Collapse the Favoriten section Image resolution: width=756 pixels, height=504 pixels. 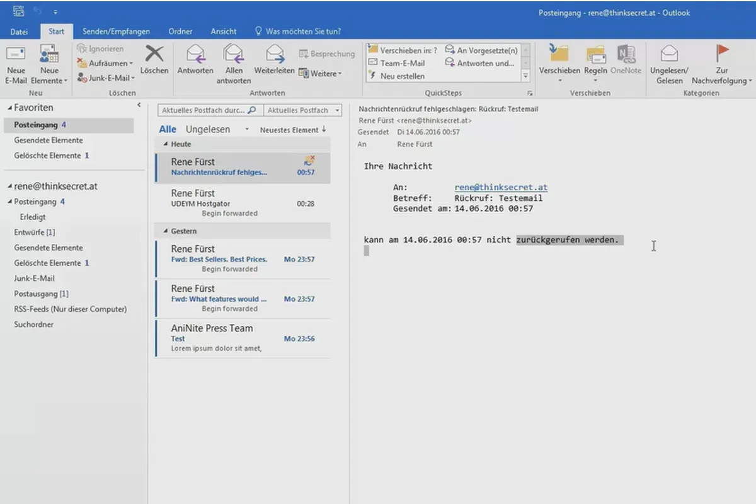[9, 108]
